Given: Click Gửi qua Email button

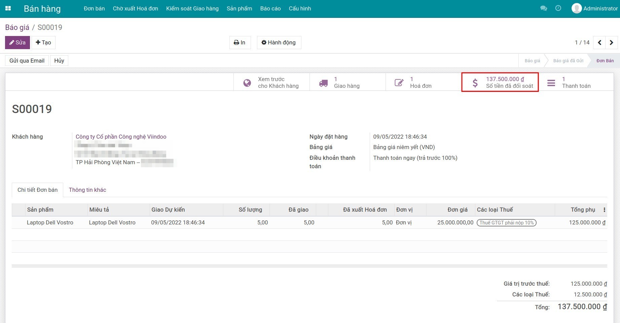Looking at the screenshot, I should (x=27, y=61).
